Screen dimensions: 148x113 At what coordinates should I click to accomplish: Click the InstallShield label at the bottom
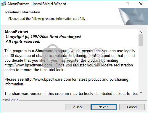pos(10,100)
